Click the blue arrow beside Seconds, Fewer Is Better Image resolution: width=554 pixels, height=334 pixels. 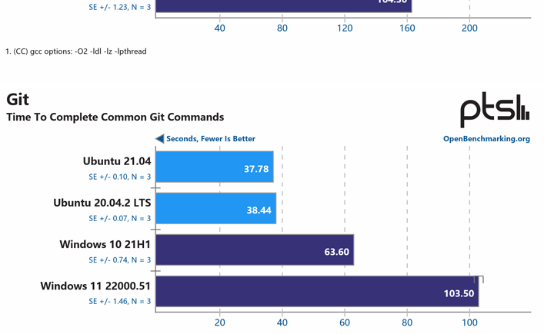point(160,139)
